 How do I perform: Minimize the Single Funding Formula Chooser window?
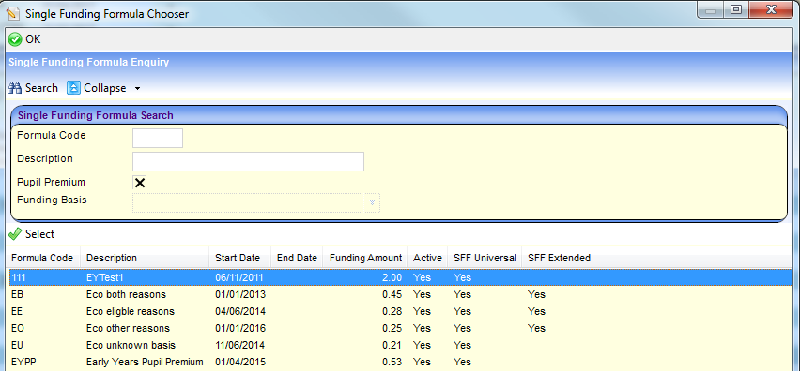[710, 9]
